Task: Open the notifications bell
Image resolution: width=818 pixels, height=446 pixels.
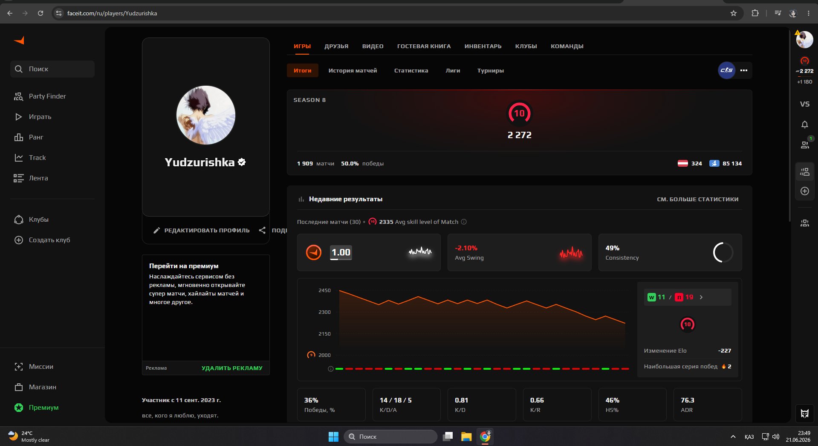Action: click(x=804, y=125)
